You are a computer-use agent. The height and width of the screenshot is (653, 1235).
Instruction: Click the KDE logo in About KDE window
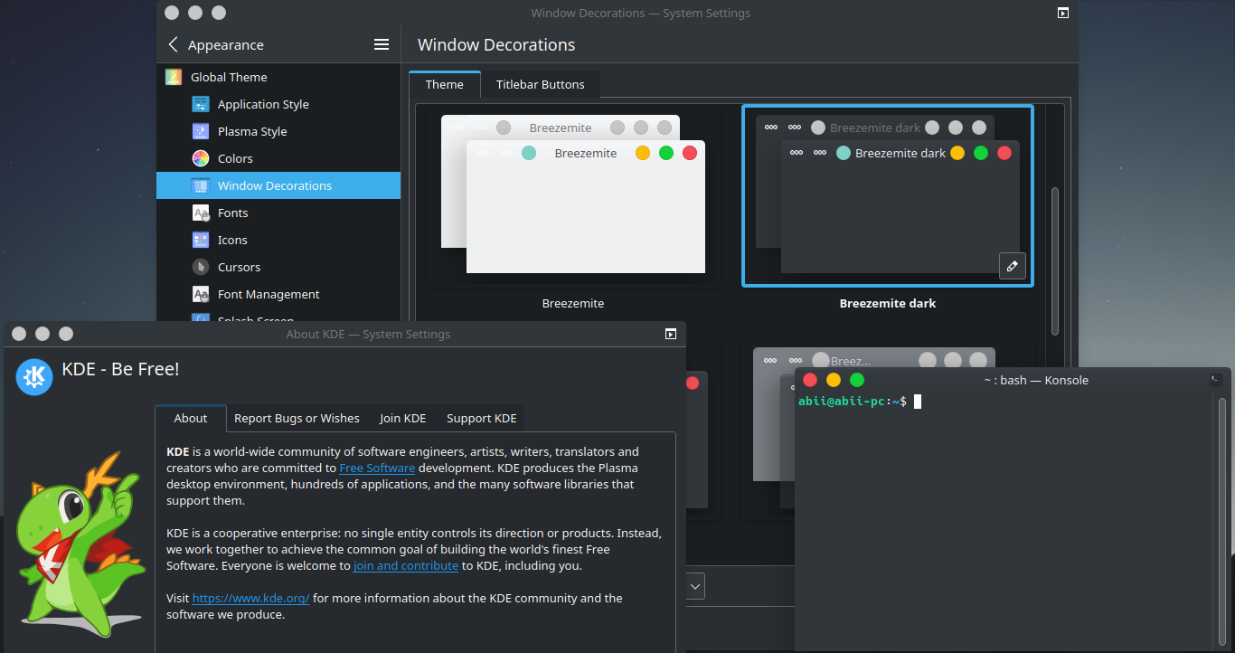pos(34,376)
